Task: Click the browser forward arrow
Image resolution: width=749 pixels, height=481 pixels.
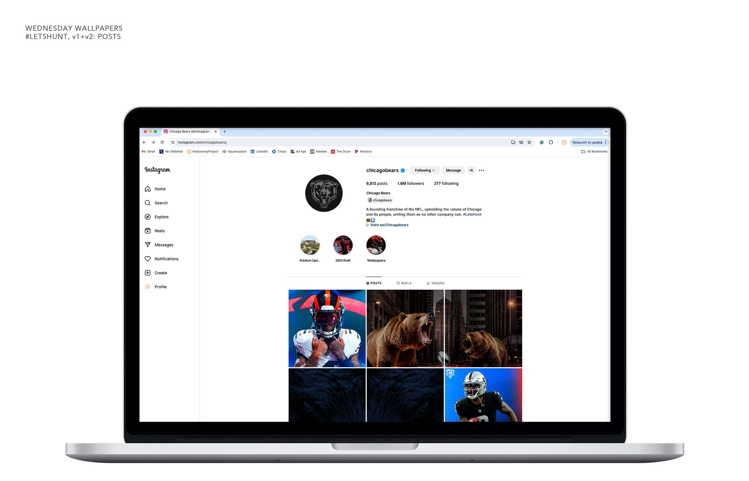Action: click(x=153, y=142)
